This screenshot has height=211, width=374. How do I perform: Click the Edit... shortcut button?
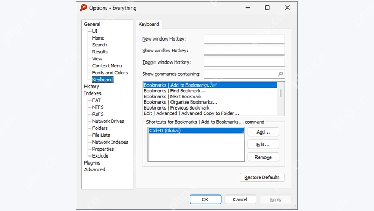tap(263, 144)
